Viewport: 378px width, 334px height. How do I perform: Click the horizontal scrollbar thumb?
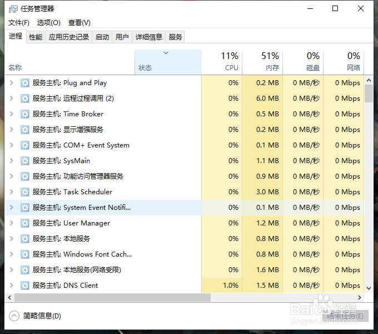click(112, 298)
